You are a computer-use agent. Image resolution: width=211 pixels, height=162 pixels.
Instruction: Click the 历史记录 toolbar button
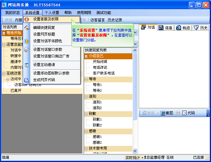(115, 20)
